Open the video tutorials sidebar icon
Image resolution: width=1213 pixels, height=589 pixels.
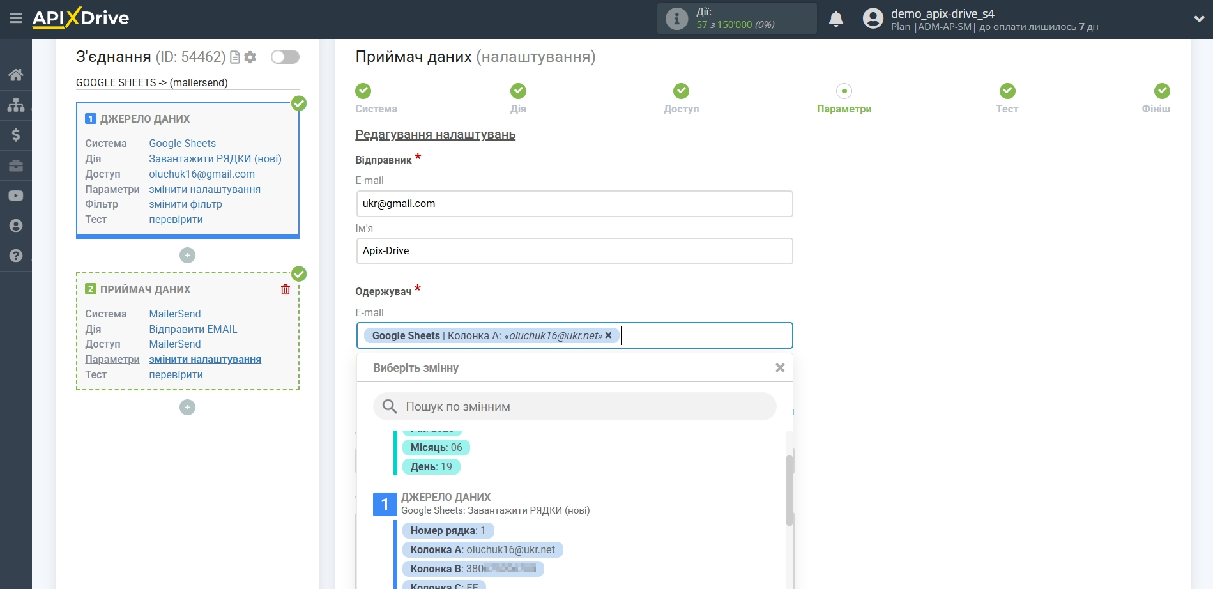click(x=16, y=195)
